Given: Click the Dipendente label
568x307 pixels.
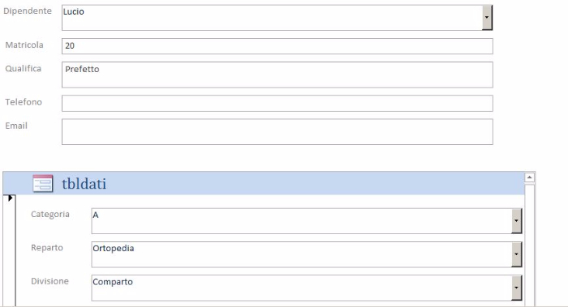Looking at the screenshot, I should [x=28, y=11].
